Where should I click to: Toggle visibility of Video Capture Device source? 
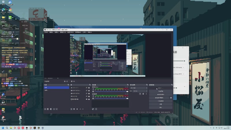pyautogui.click(x=87, y=93)
